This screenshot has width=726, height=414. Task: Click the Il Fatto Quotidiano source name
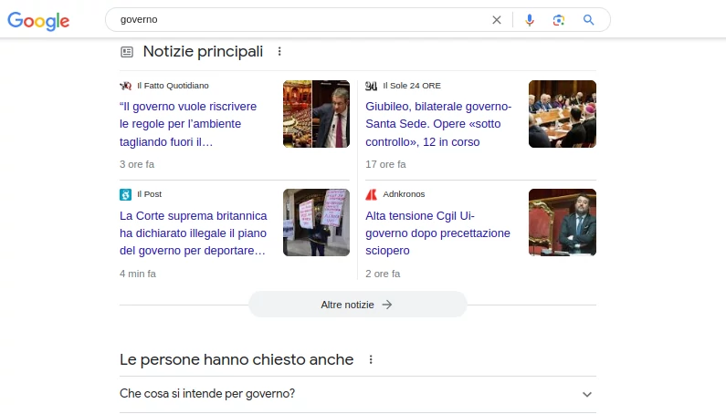(x=173, y=86)
